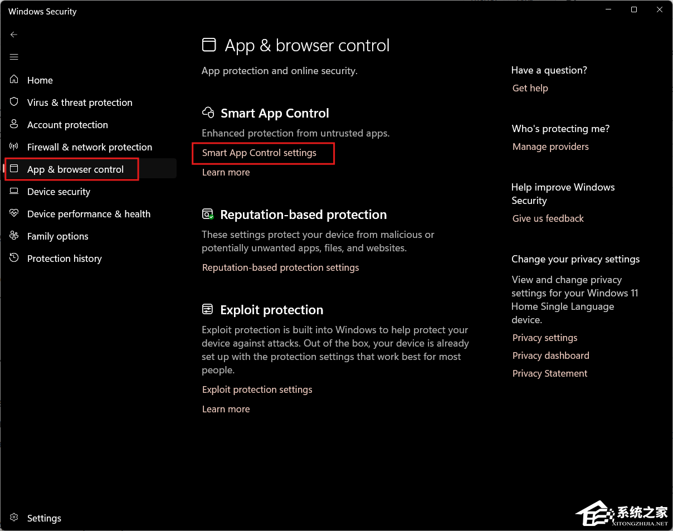Click the Family options people icon
The width and height of the screenshot is (673, 531).
pyautogui.click(x=14, y=236)
